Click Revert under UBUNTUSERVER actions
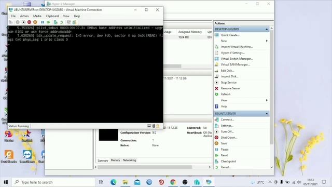 (x=226, y=167)
